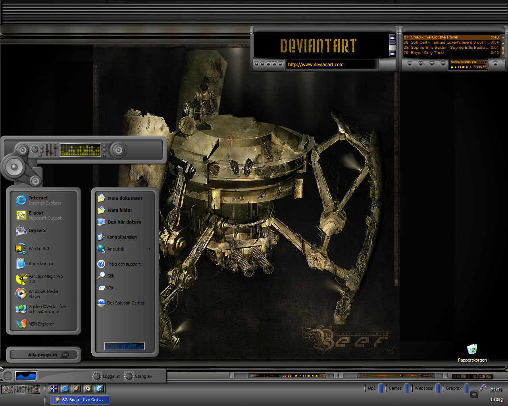Image resolution: width=508 pixels, height=406 pixels.
Task: Click main Winamp window eject button
Action: (x=281, y=63)
